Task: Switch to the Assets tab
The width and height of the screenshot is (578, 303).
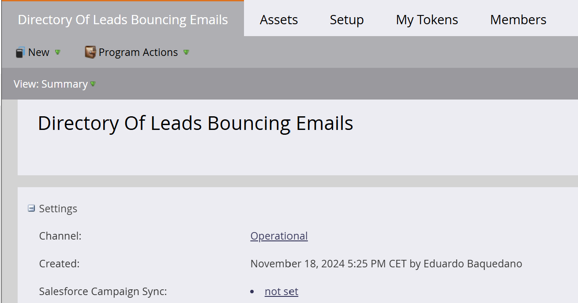Action: point(279,20)
